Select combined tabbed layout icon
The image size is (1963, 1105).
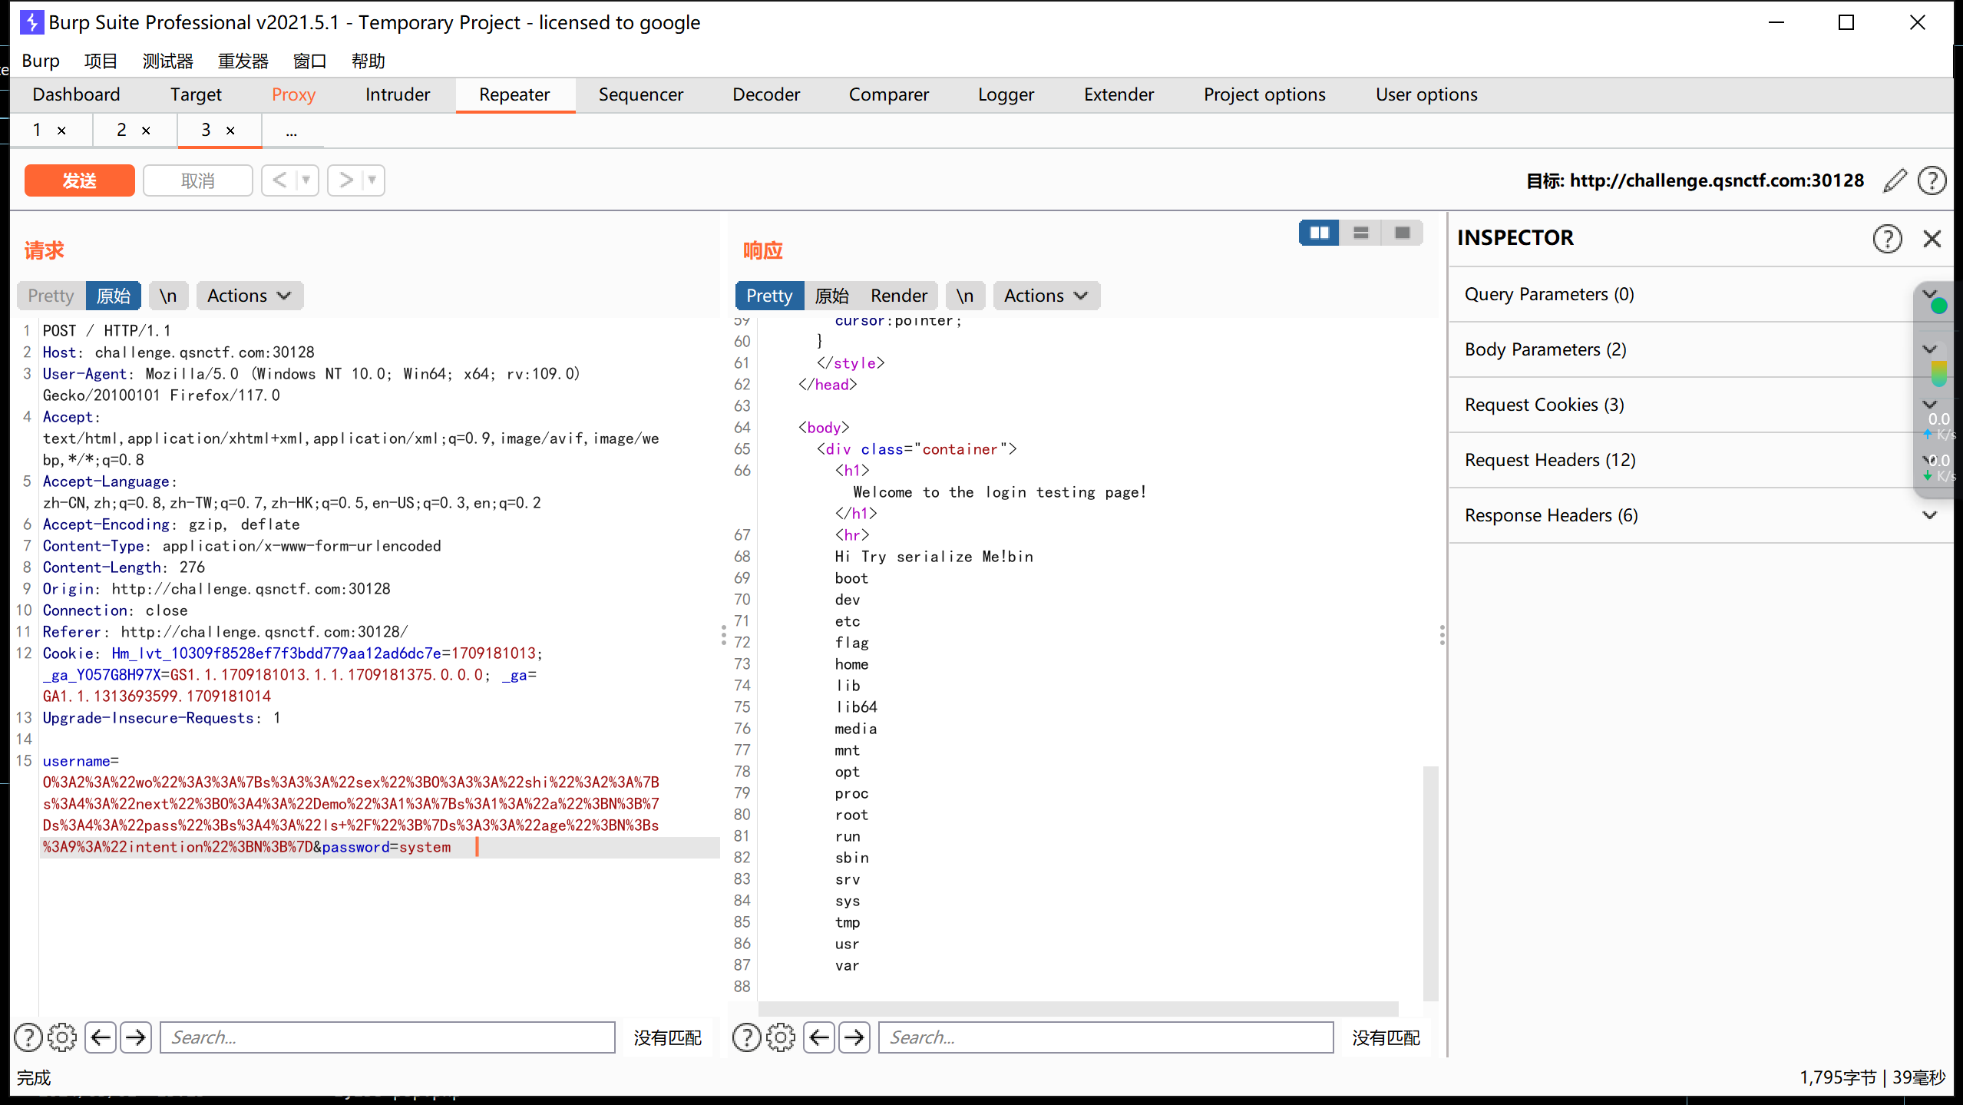1402,233
